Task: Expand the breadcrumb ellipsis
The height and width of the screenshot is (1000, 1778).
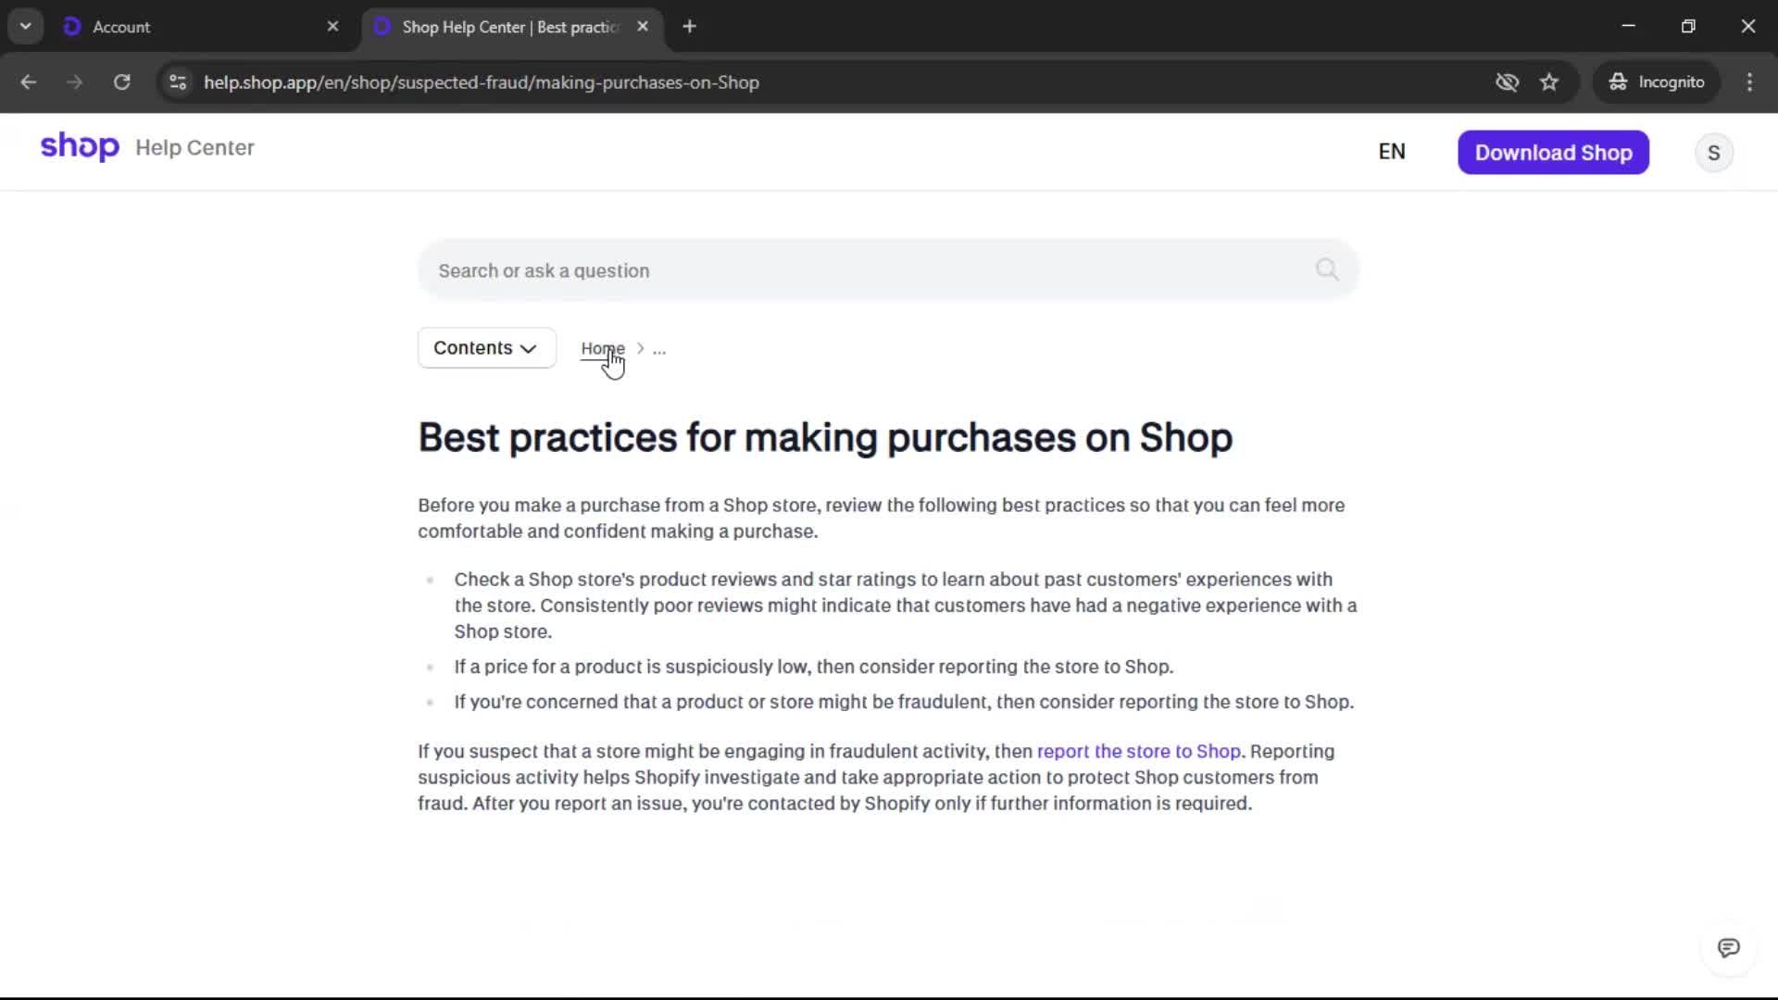Action: point(659,350)
